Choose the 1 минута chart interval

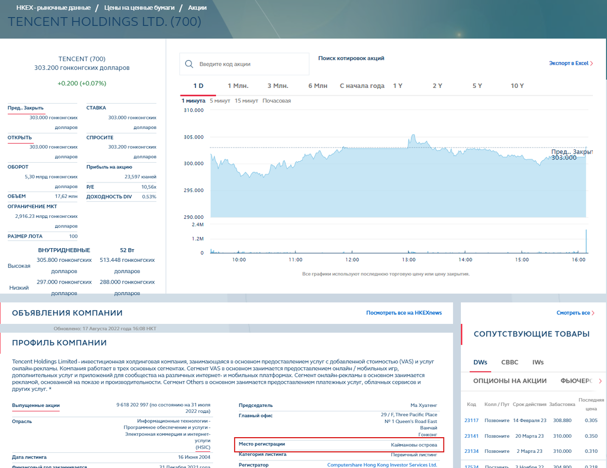tap(193, 101)
